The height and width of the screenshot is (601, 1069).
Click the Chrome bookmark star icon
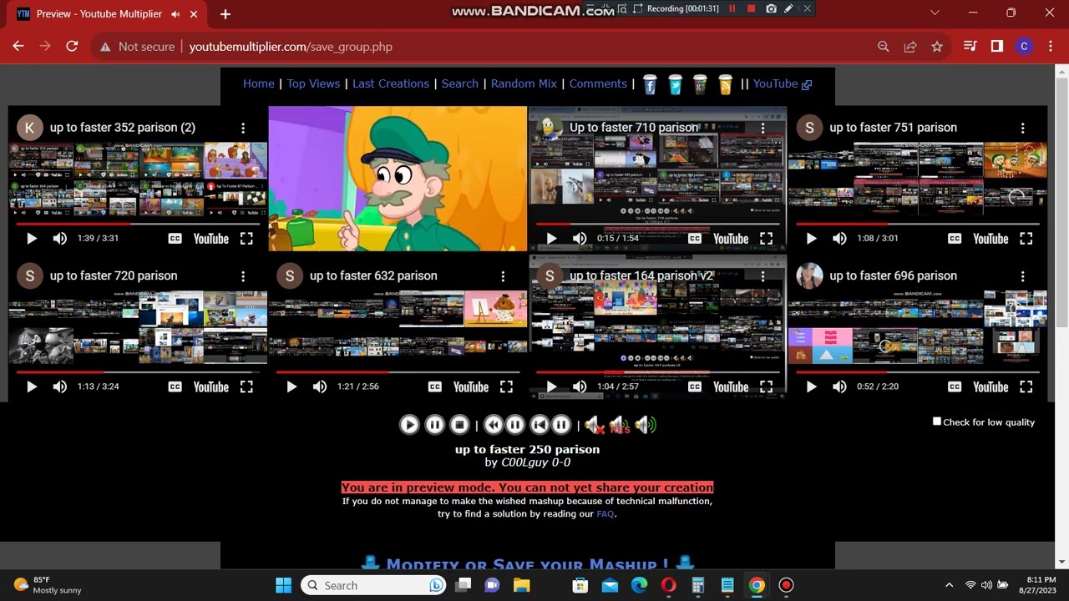937,47
